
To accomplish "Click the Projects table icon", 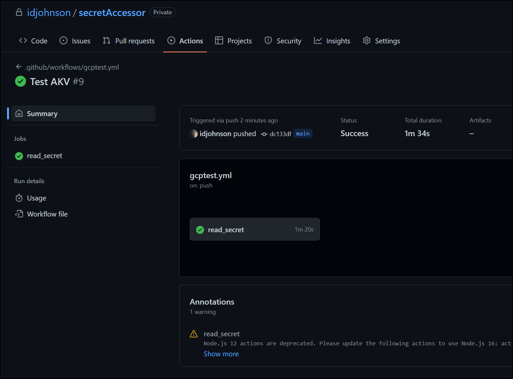I will [219, 41].
